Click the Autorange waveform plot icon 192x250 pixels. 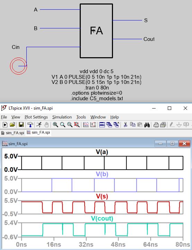[86, 125]
